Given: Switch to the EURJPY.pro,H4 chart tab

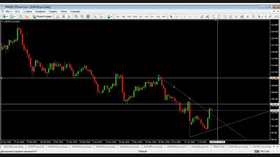Looking at the screenshot, I should (36, 147).
